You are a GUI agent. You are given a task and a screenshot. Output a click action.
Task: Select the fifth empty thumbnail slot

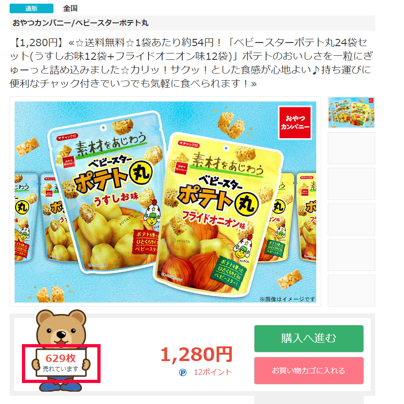coord(351,255)
